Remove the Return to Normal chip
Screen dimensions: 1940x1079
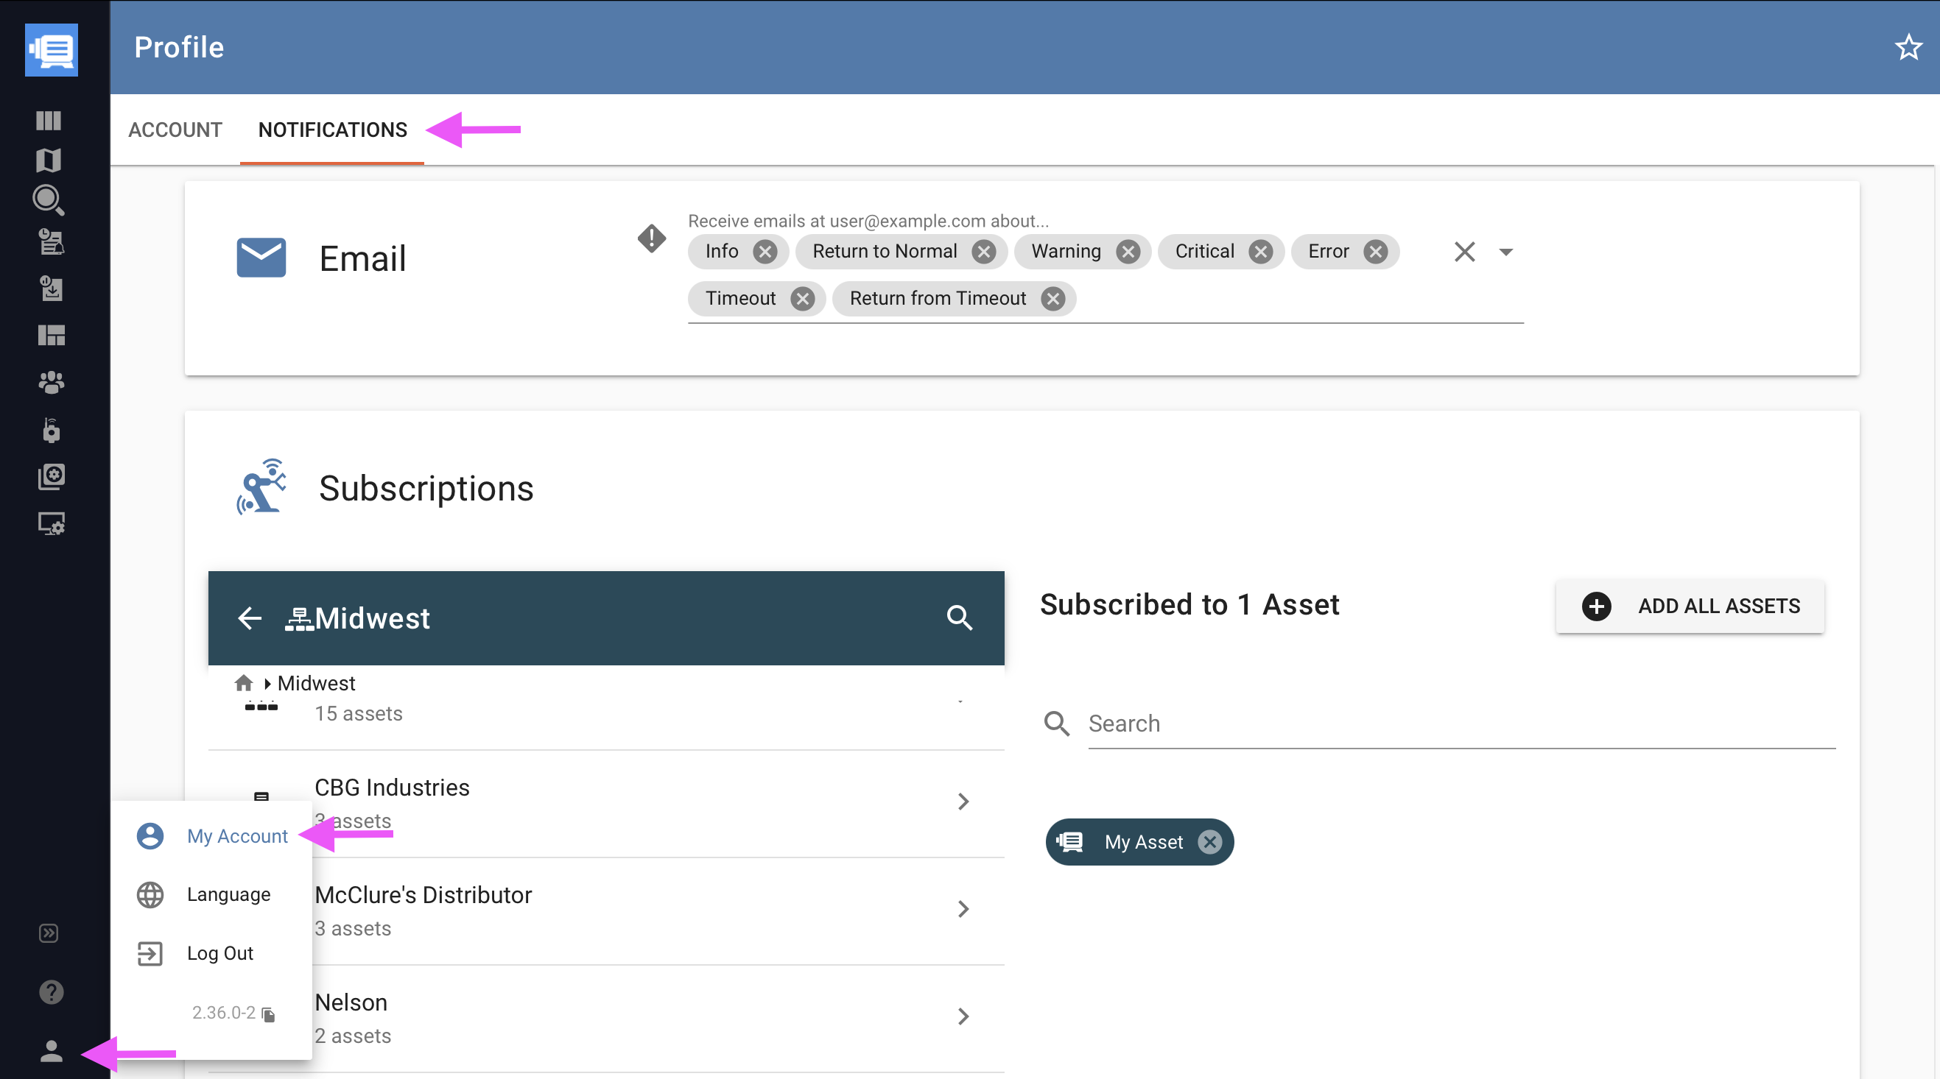[x=983, y=252]
